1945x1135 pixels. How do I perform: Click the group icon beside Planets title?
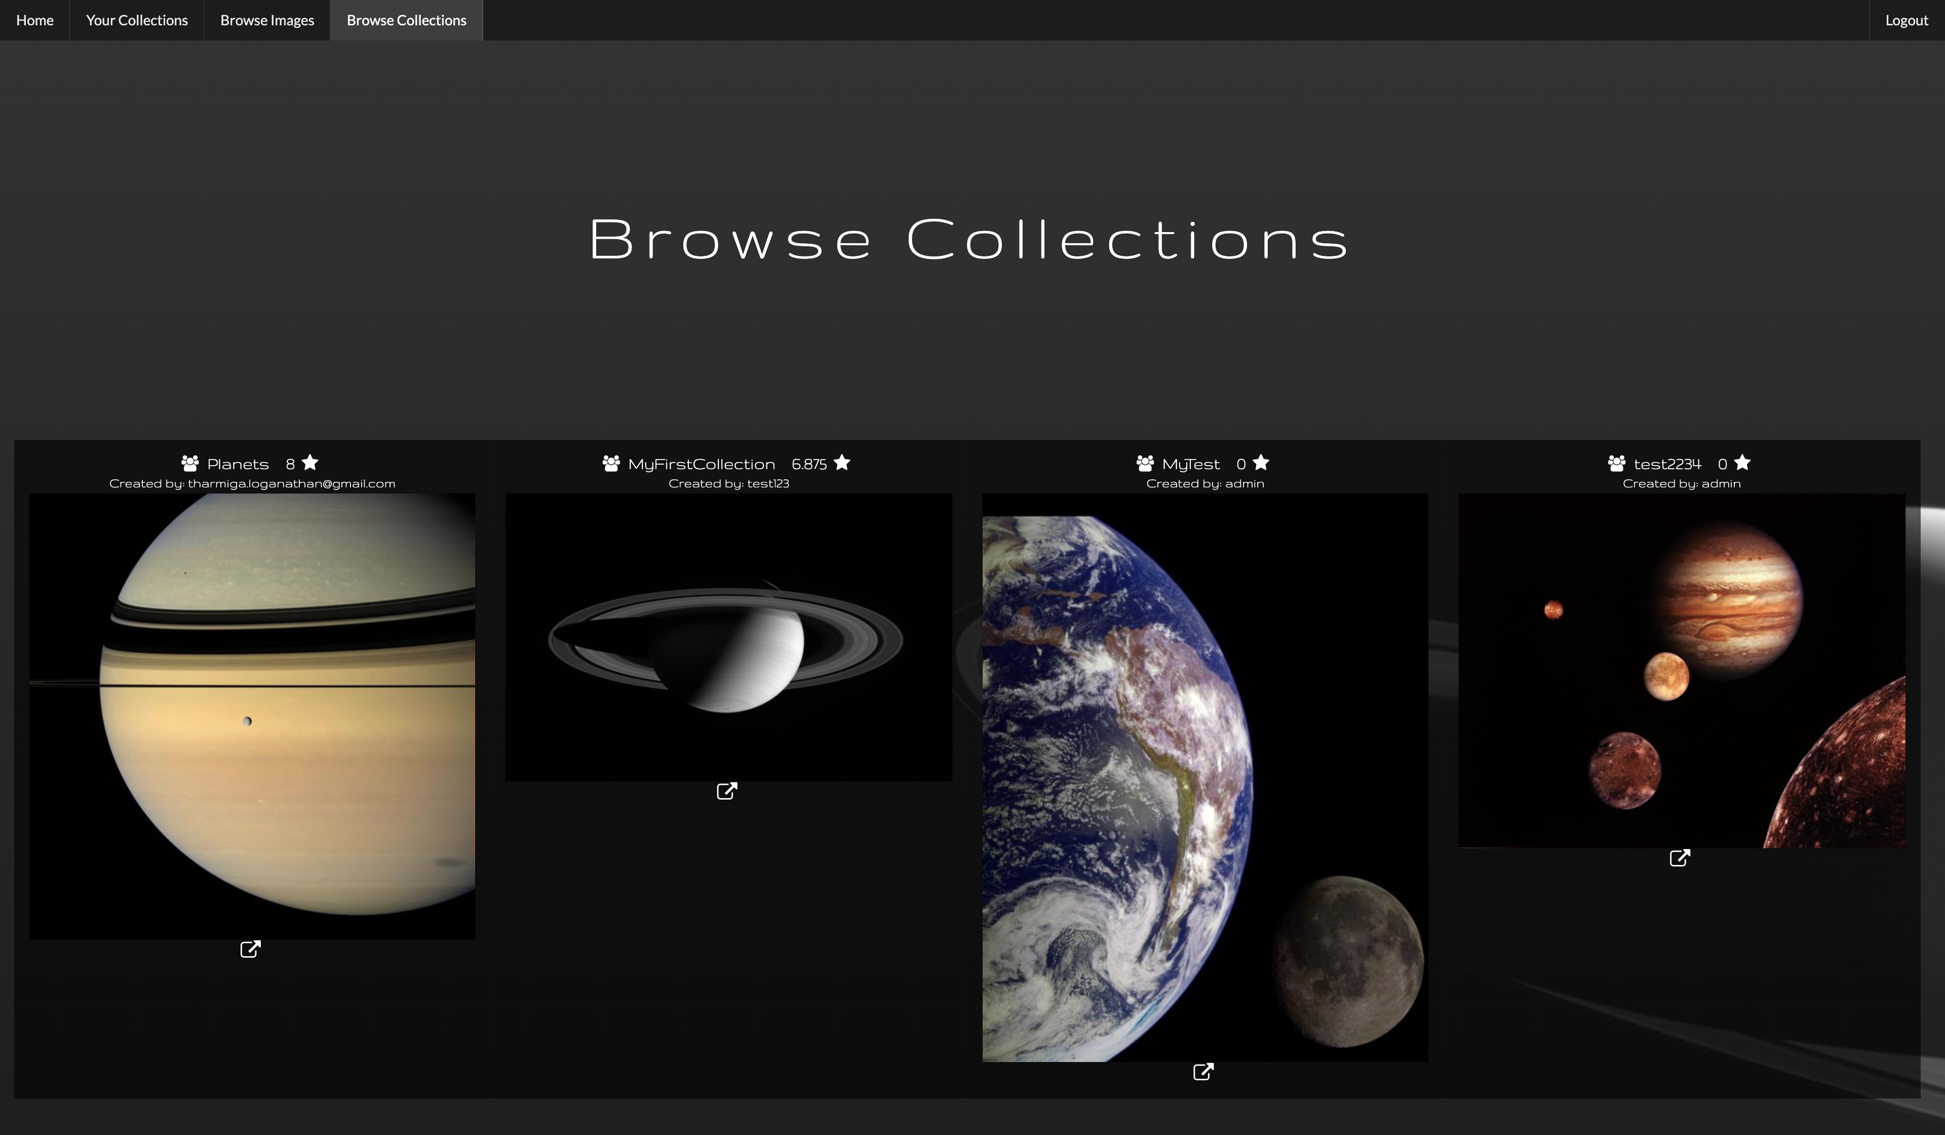[190, 463]
